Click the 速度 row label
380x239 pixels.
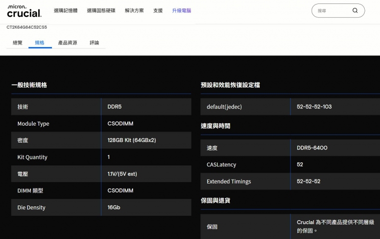click(x=212, y=148)
